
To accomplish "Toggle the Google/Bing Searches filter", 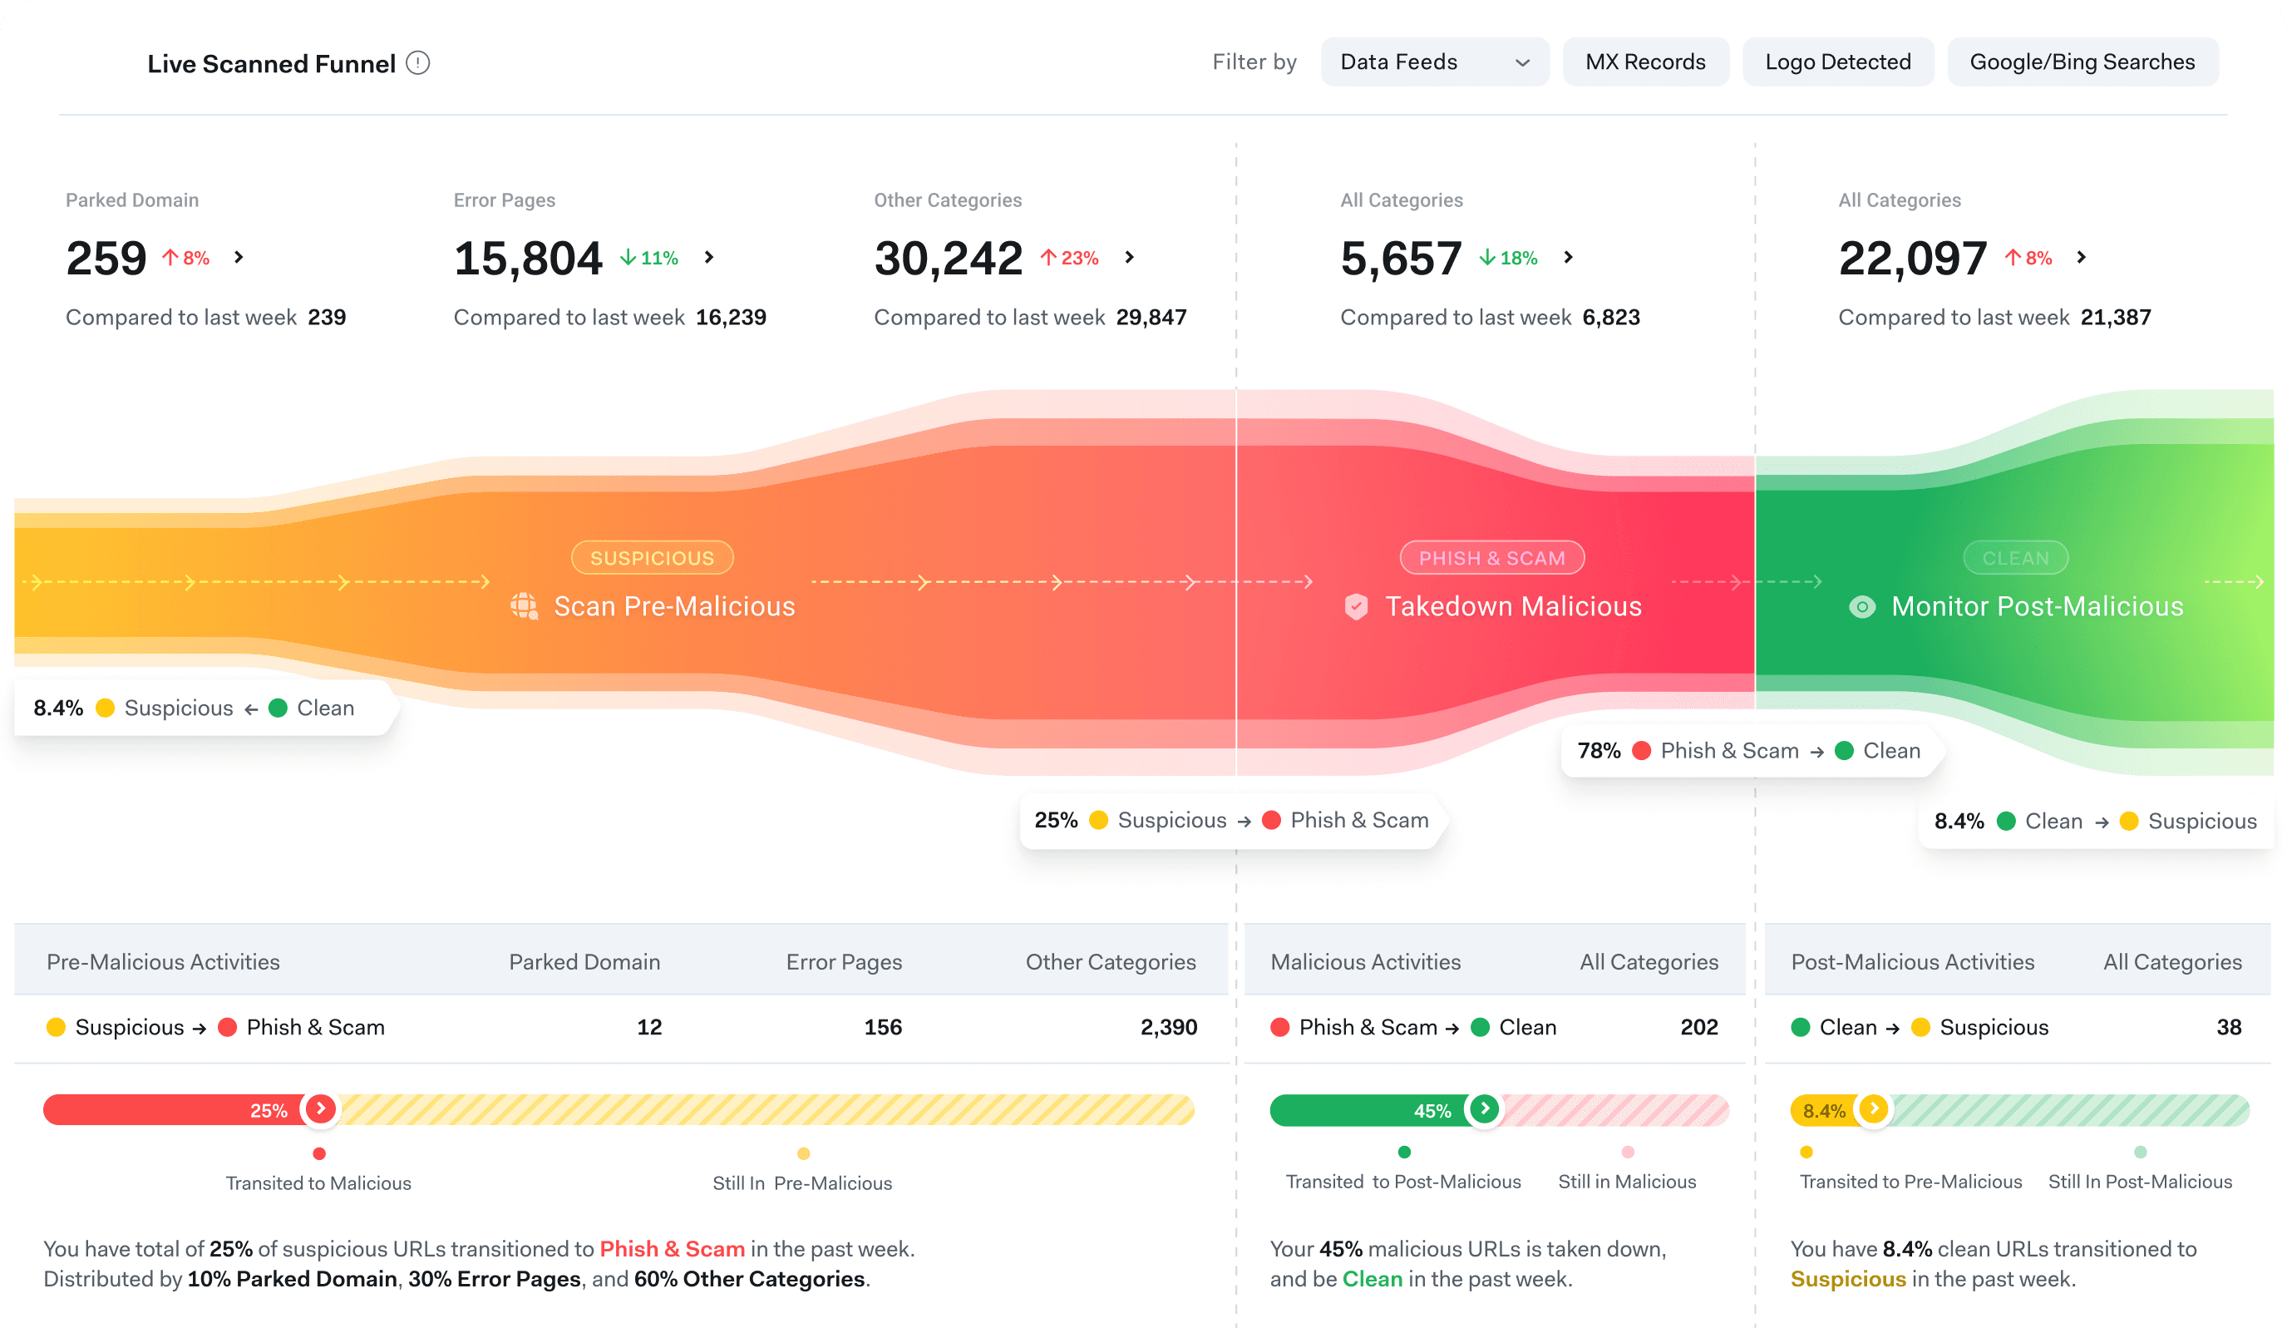I will [2081, 62].
